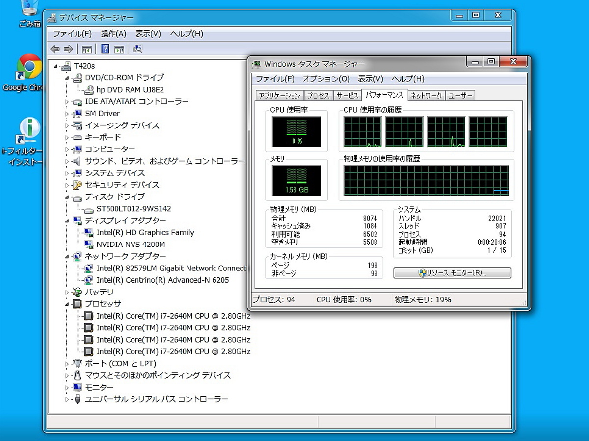The image size is (589, 441).
Task: Click the USB controller category icon
Action: [x=77, y=399]
